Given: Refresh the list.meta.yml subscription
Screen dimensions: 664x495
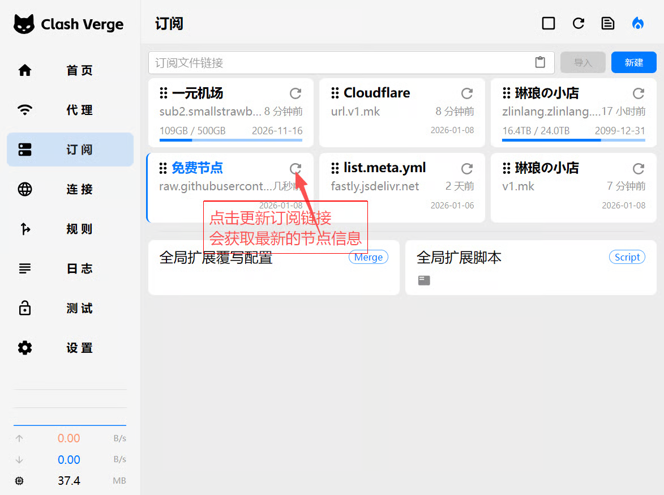Looking at the screenshot, I should tap(467, 168).
